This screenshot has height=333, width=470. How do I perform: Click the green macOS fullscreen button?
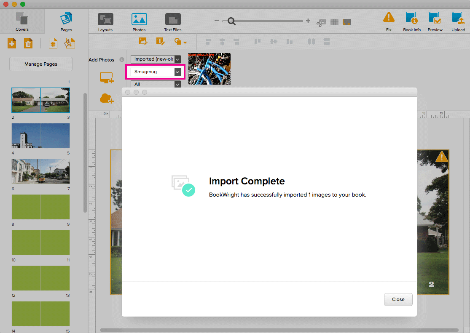pos(23,4)
